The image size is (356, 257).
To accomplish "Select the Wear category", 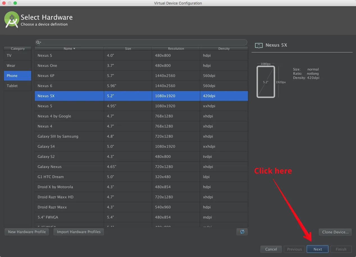I will (17, 66).
